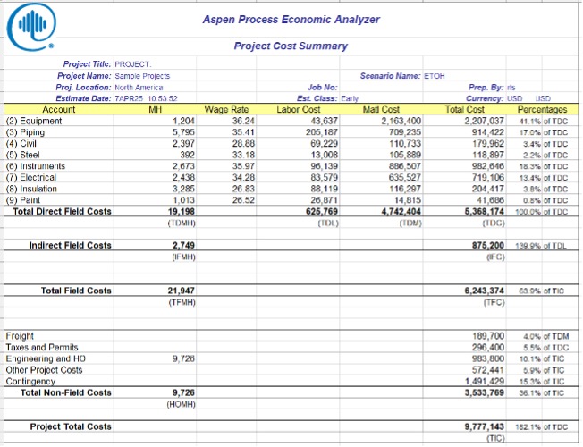
Task: Click the 'Account' column header
Action: [x=59, y=109]
